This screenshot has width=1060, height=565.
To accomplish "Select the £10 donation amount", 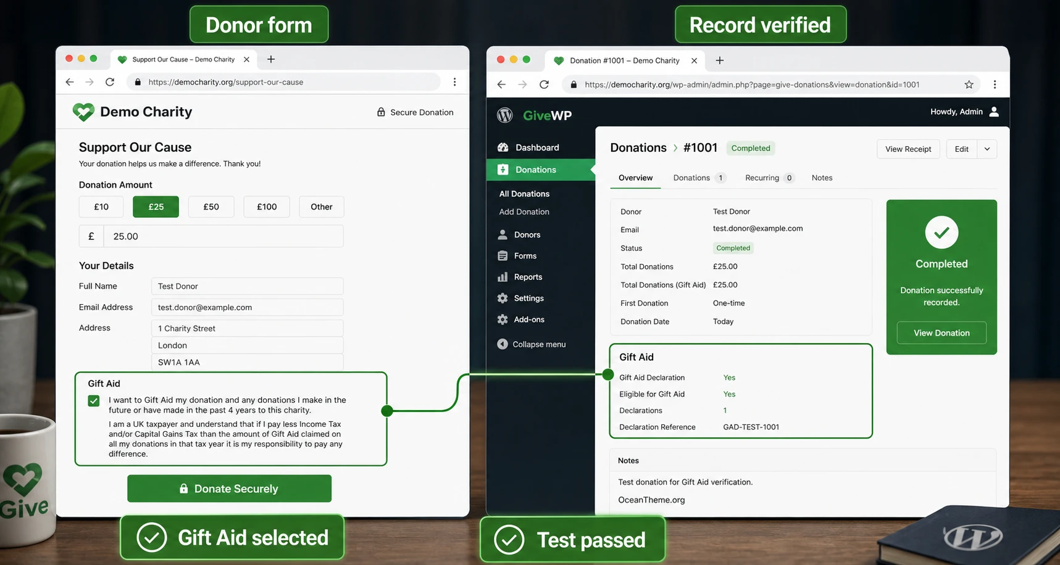I will tap(101, 207).
